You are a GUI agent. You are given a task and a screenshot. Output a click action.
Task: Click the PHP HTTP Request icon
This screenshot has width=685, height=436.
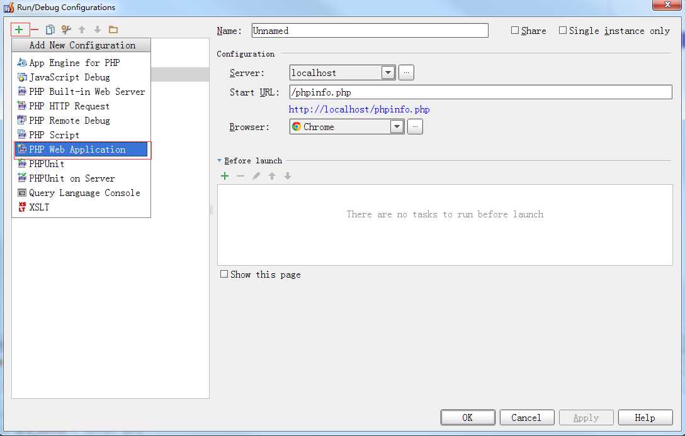22,106
